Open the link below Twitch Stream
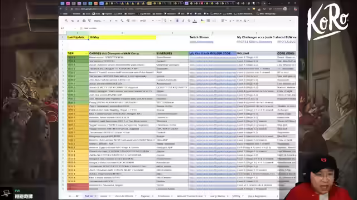 click(201, 42)
